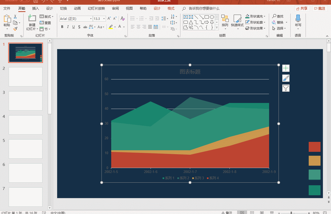Open the font size dropdown
The width and height of the screenshot is (331, 214).
(x=104, y=19)
